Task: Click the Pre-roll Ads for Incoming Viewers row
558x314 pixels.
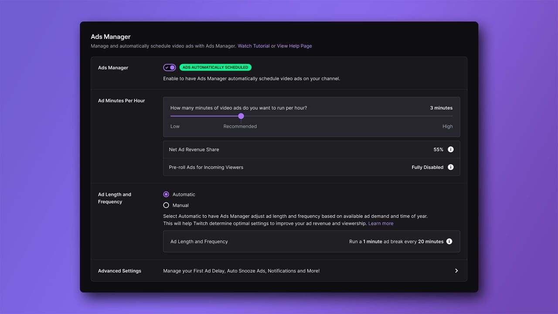Action: 206,167
